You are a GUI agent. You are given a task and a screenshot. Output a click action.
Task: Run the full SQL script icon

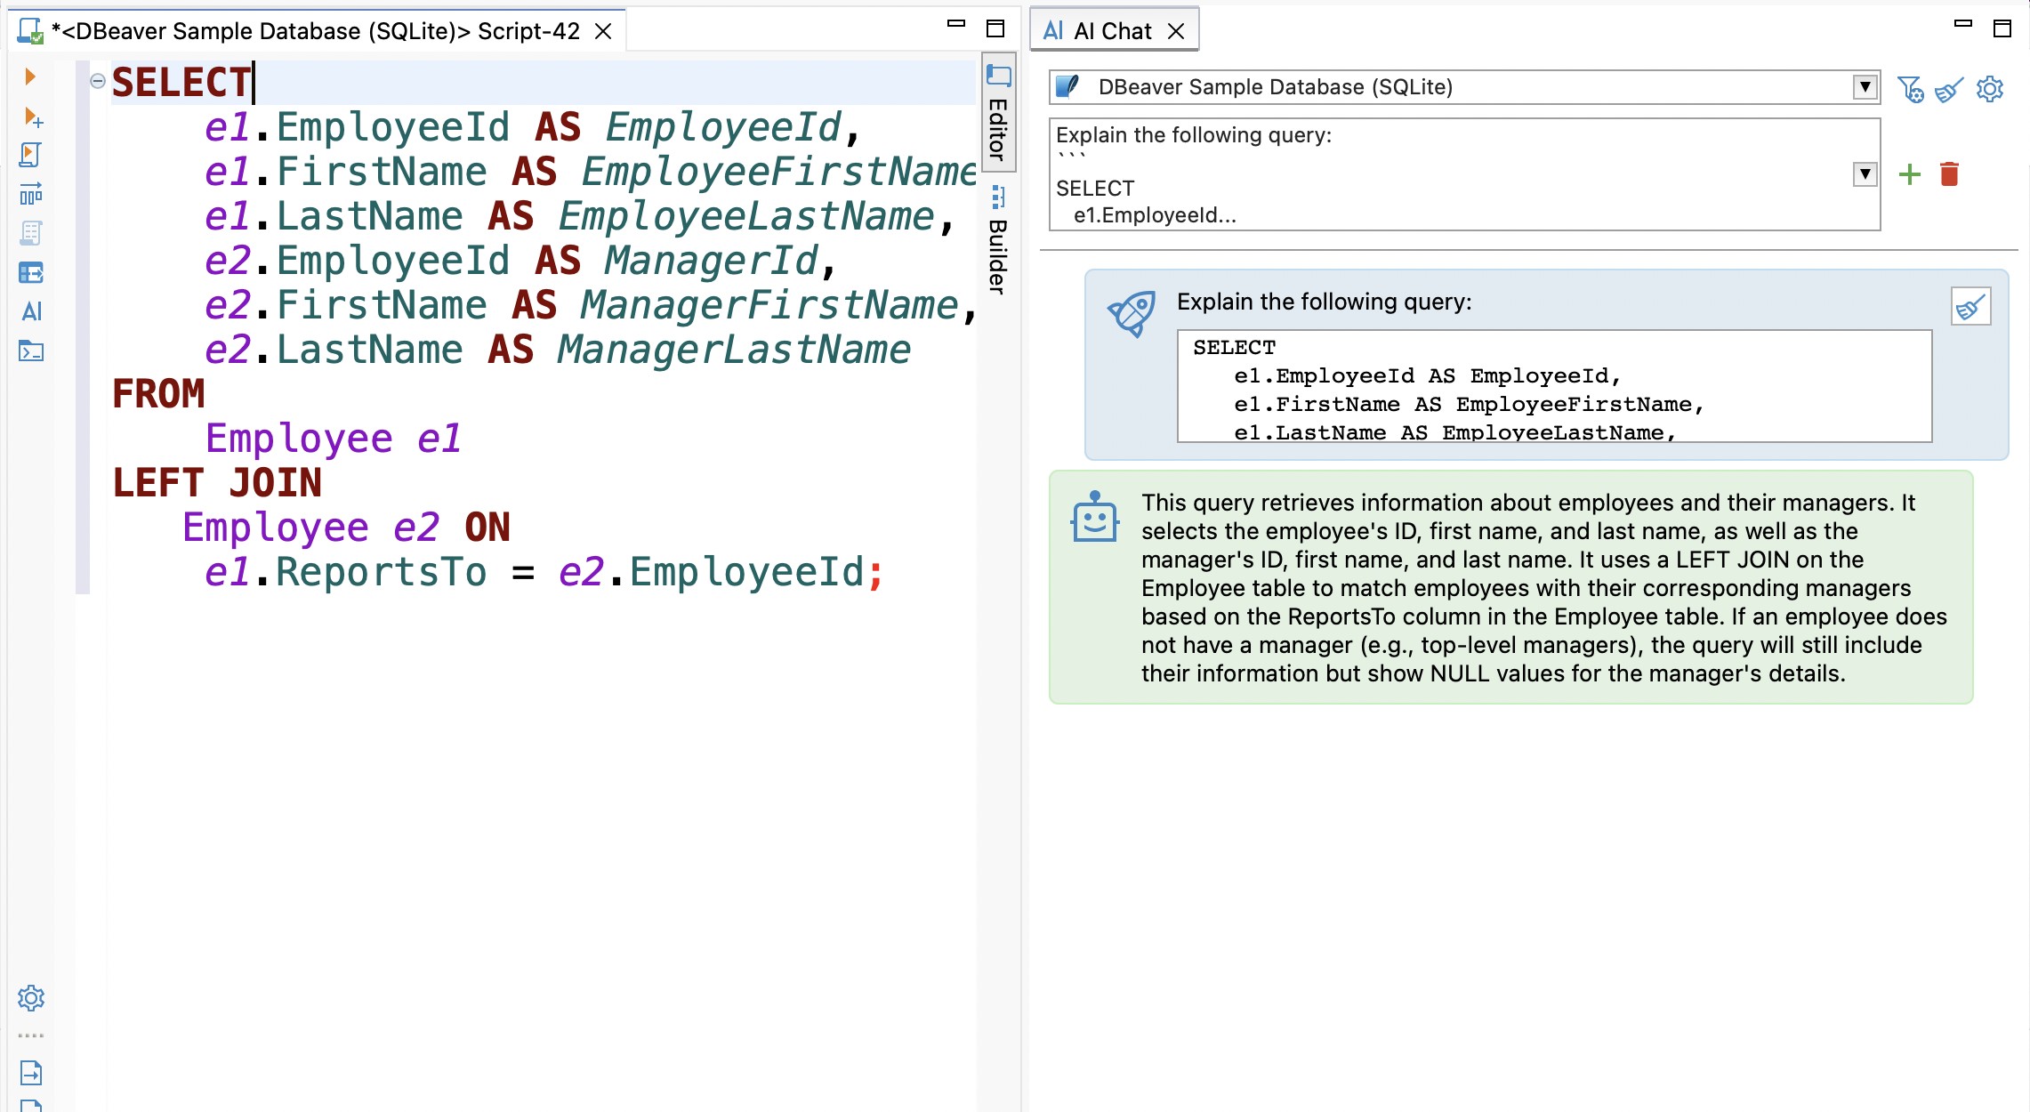point(30,155)
